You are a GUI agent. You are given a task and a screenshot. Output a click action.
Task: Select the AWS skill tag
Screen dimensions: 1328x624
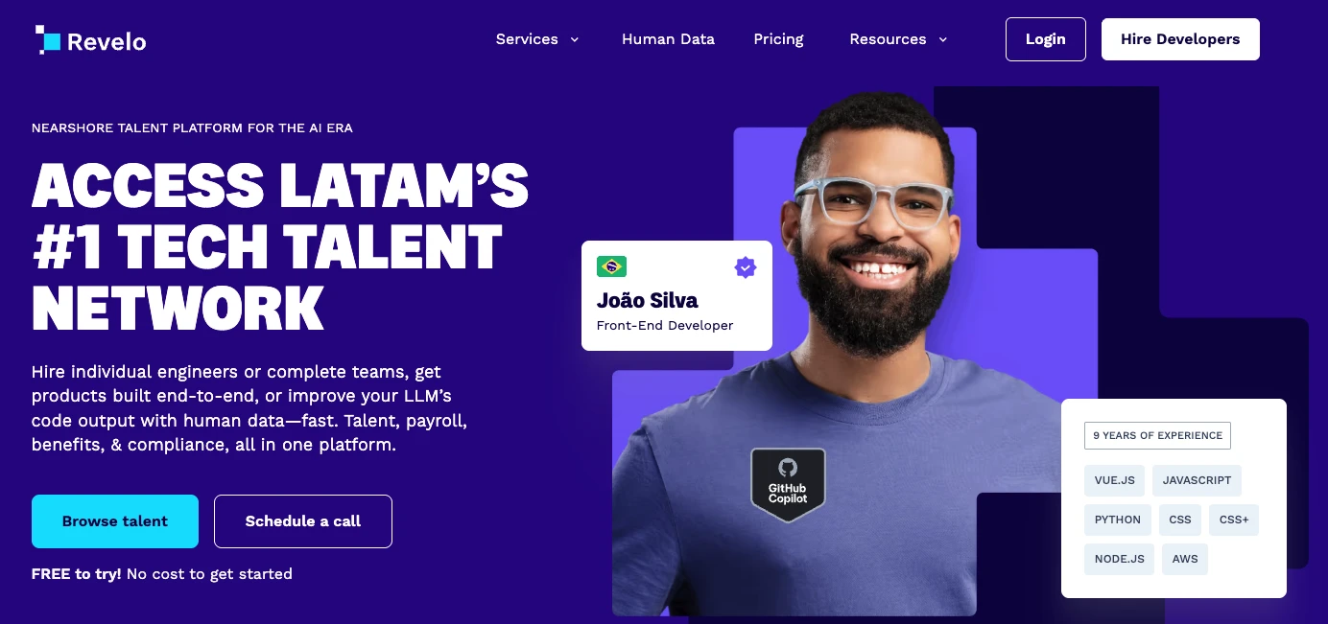(x=1185, y=559)
